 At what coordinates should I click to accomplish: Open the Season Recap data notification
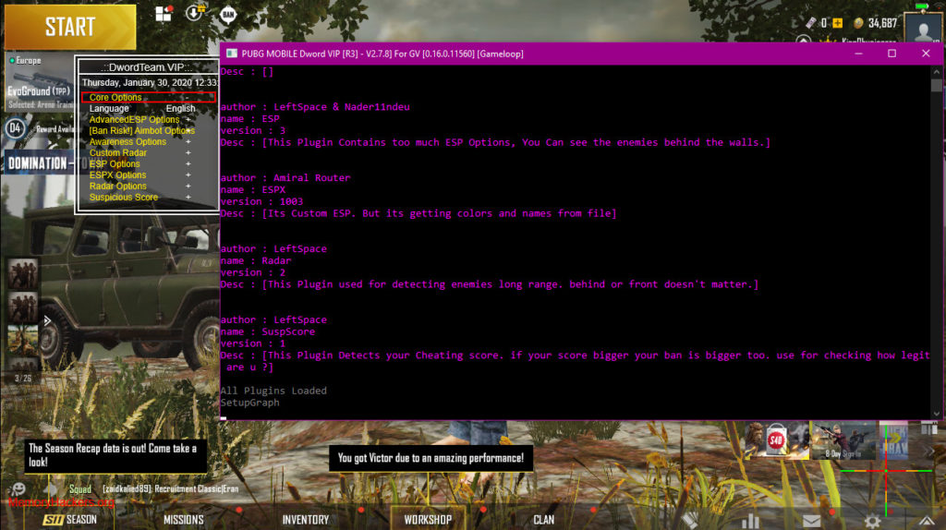tap(115, 455)
